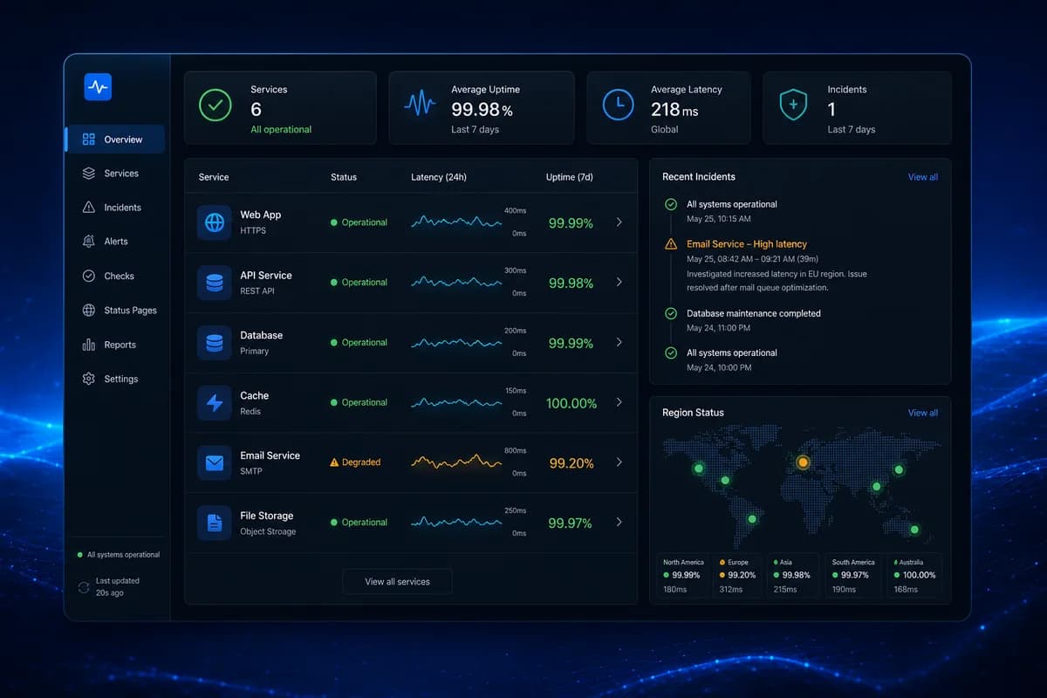Click the Web App globe icon
The width and height of the screenshot is (1047, 698).
[215, 222]
